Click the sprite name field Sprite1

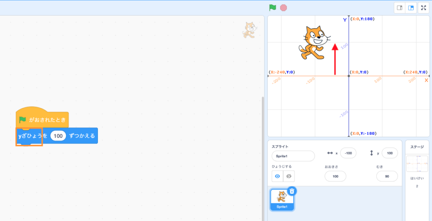pyautogui.click(x=293, y=156)
